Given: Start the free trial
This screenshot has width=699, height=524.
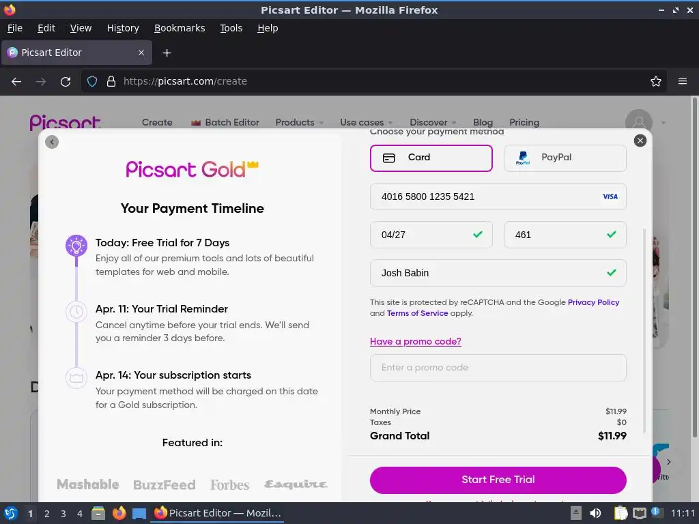Looking at the screenshot, I should coord(498,480).
